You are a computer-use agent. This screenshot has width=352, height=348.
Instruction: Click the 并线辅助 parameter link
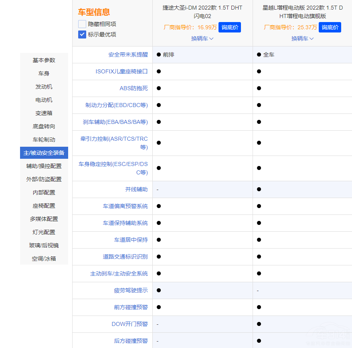click(136, 189)
